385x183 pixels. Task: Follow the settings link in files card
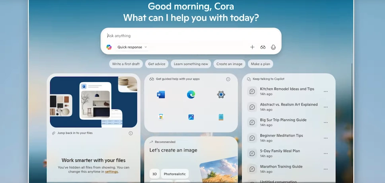(111, 172)
